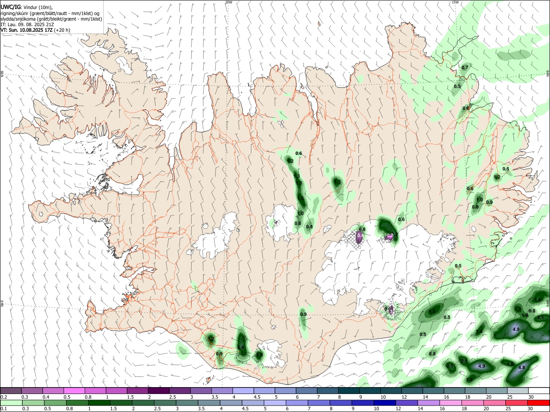The height and width of the screenshot is (412, 550).
Task: Click the 'VT: Sun. 10.08.2025 17Z' valid-time line
Action: [x=35, y=30]
